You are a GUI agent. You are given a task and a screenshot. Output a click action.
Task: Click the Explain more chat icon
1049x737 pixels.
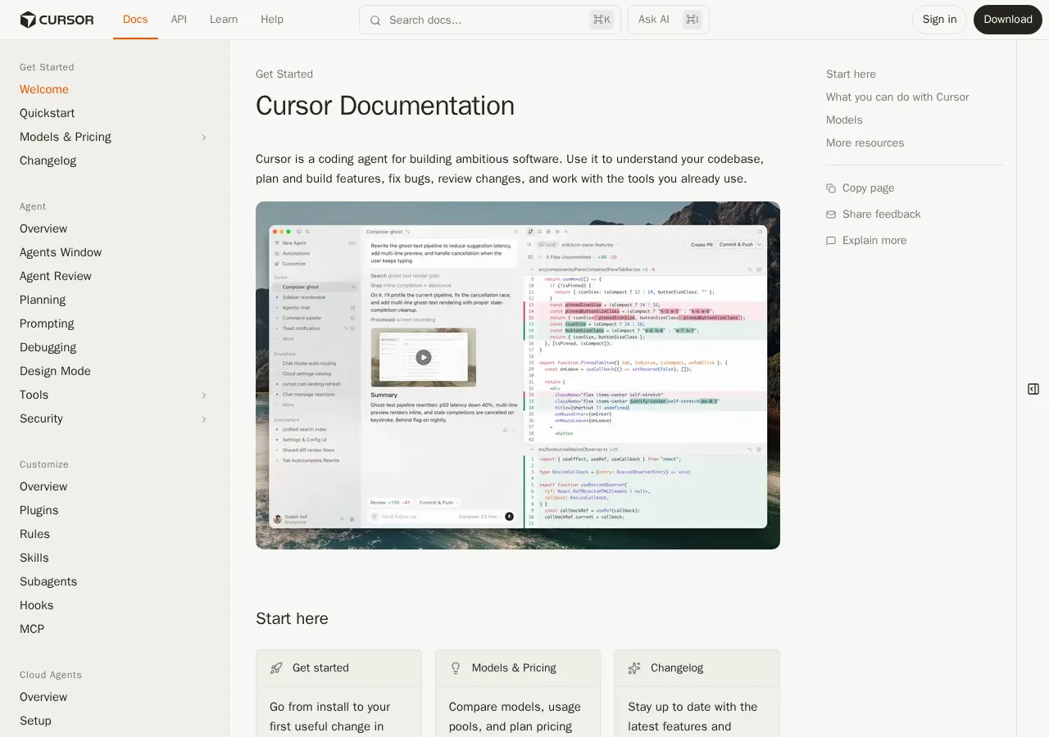831,241
